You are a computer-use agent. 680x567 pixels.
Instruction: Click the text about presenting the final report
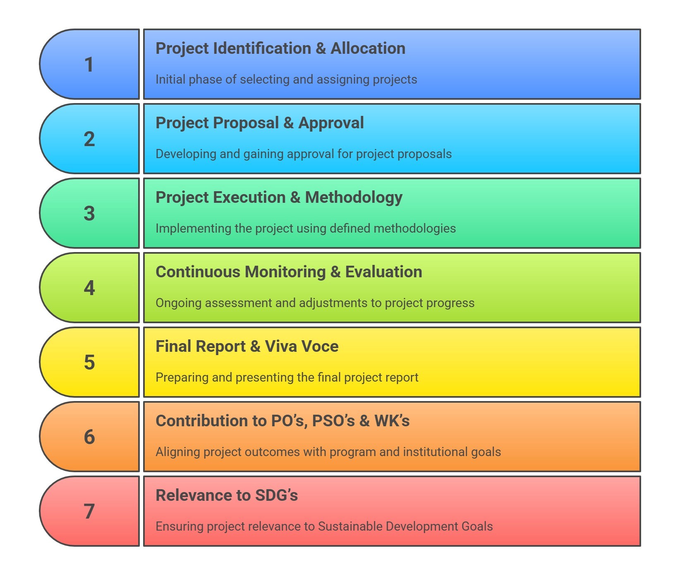coord(287,377)
